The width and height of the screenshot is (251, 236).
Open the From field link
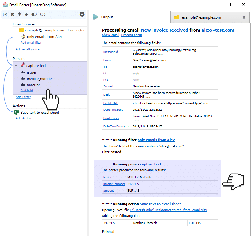(x=107, y=60)
